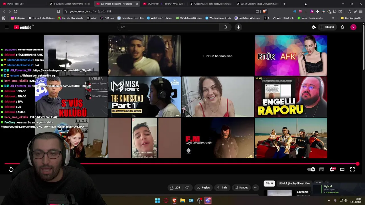Click the İndir download button
365x205 pixels.
pyautogui.click(x=222, y=188)
